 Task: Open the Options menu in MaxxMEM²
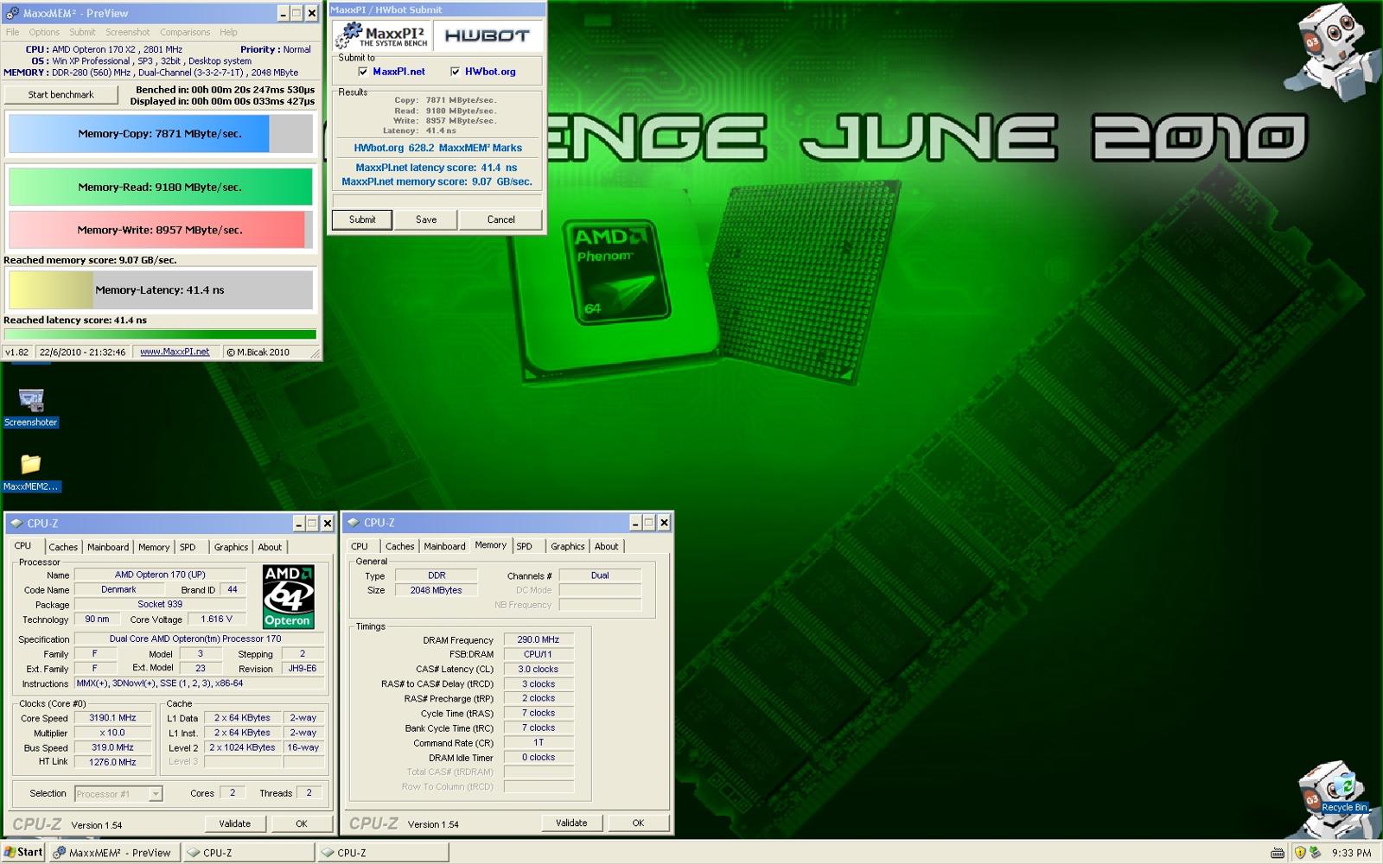pyautogui.click(x=44, y=32)
